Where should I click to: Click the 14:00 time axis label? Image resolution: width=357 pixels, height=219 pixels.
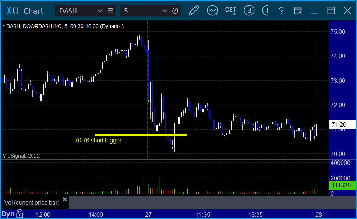point(96,215)
